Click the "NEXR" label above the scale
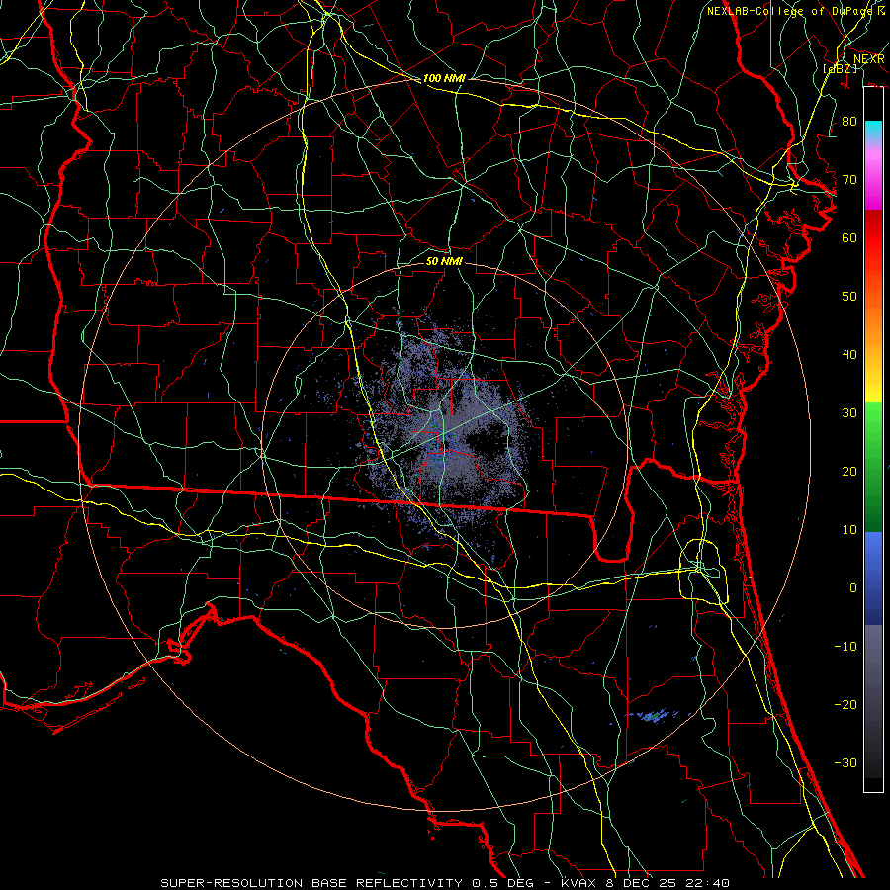Viewport: 890px width, 890px height. pos(868,58)
